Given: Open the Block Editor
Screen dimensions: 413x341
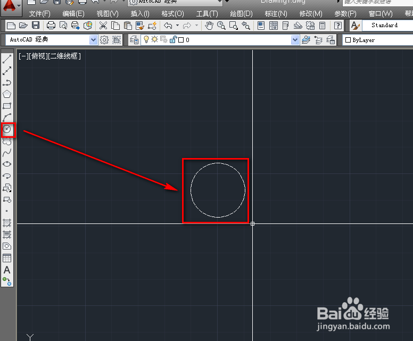Looking at the screenshot, I should click(x=152, y=26).
